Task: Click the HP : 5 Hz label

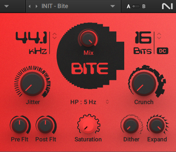Action: pos(83,102)
